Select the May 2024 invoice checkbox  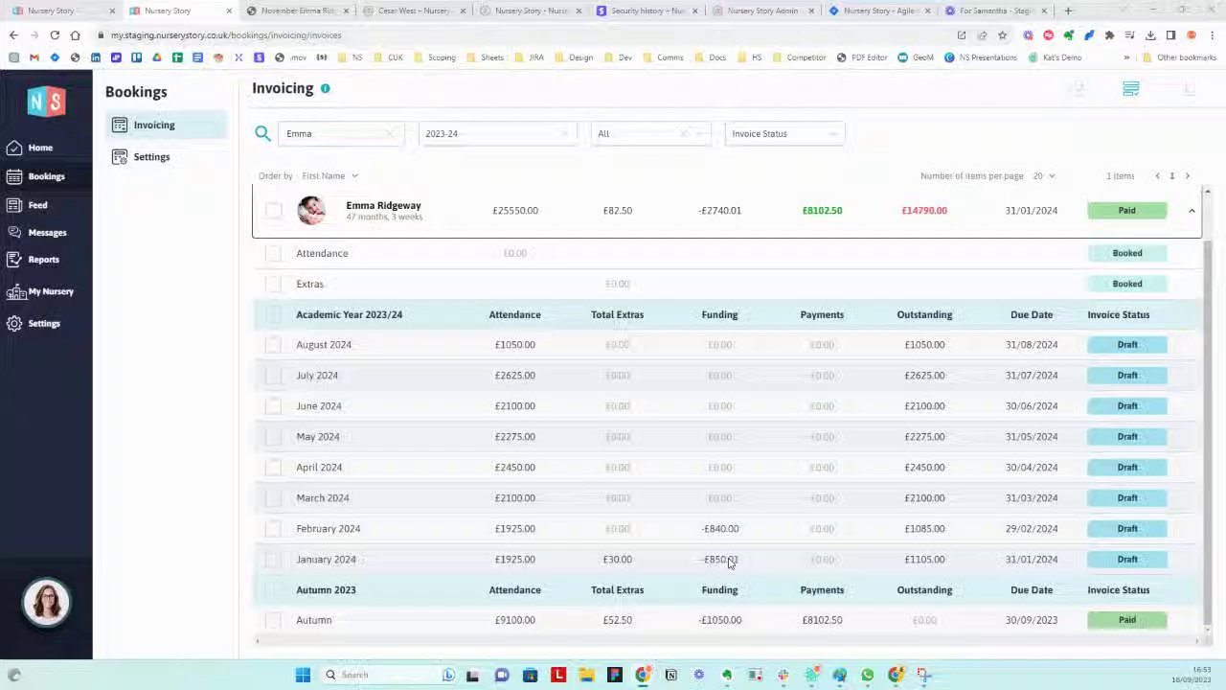(x=274, y=437)
